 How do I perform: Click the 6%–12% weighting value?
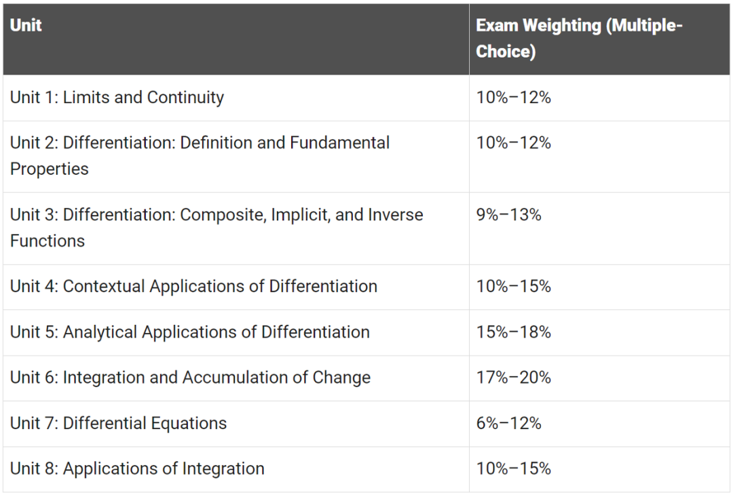click(x=508, y=423)
